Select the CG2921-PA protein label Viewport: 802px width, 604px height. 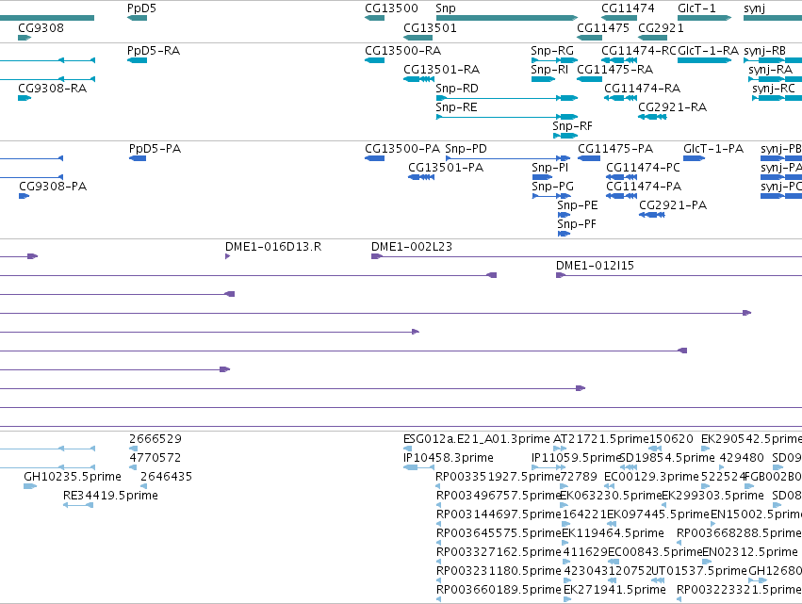point(673,205)
